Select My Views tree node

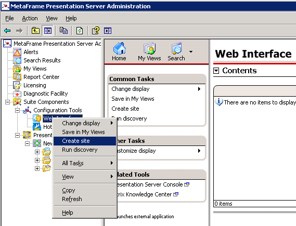(35, 69)
